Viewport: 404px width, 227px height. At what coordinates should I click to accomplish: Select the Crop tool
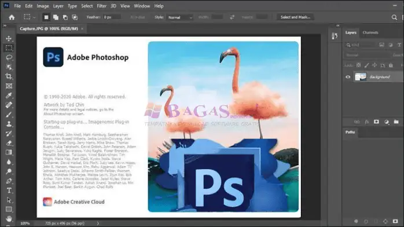(x=9, y=76)
